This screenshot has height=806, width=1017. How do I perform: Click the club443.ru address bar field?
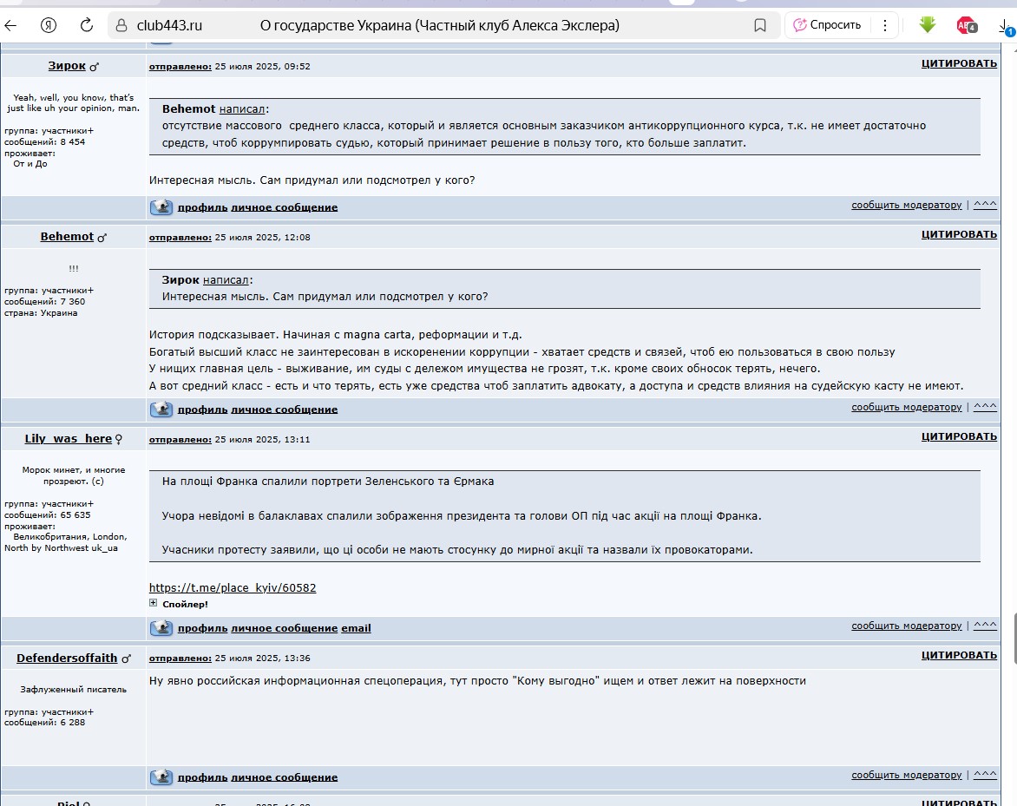click(434, 25)
